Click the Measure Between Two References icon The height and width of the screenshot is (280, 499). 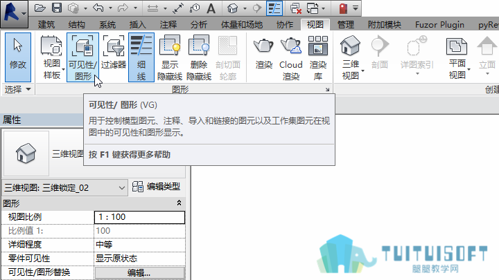178,8
